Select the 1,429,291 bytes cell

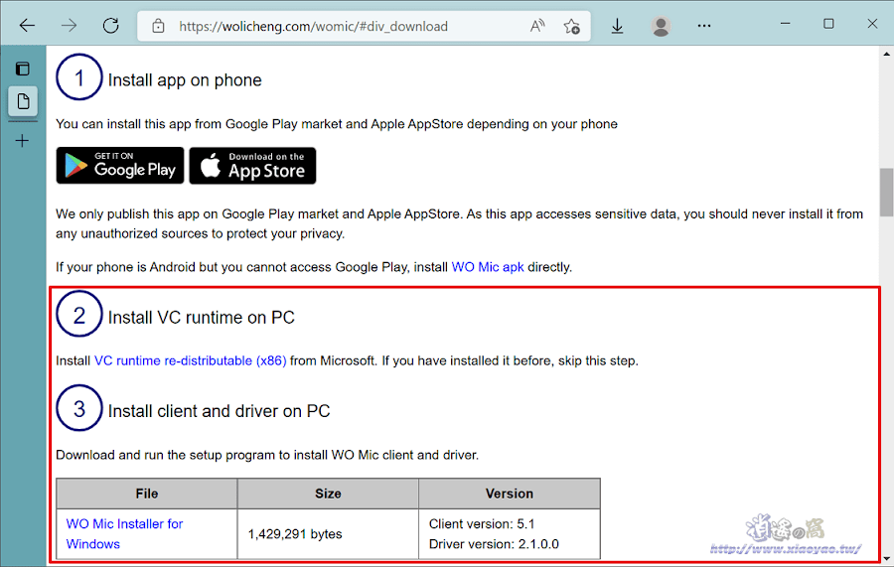tap(328, 534)
